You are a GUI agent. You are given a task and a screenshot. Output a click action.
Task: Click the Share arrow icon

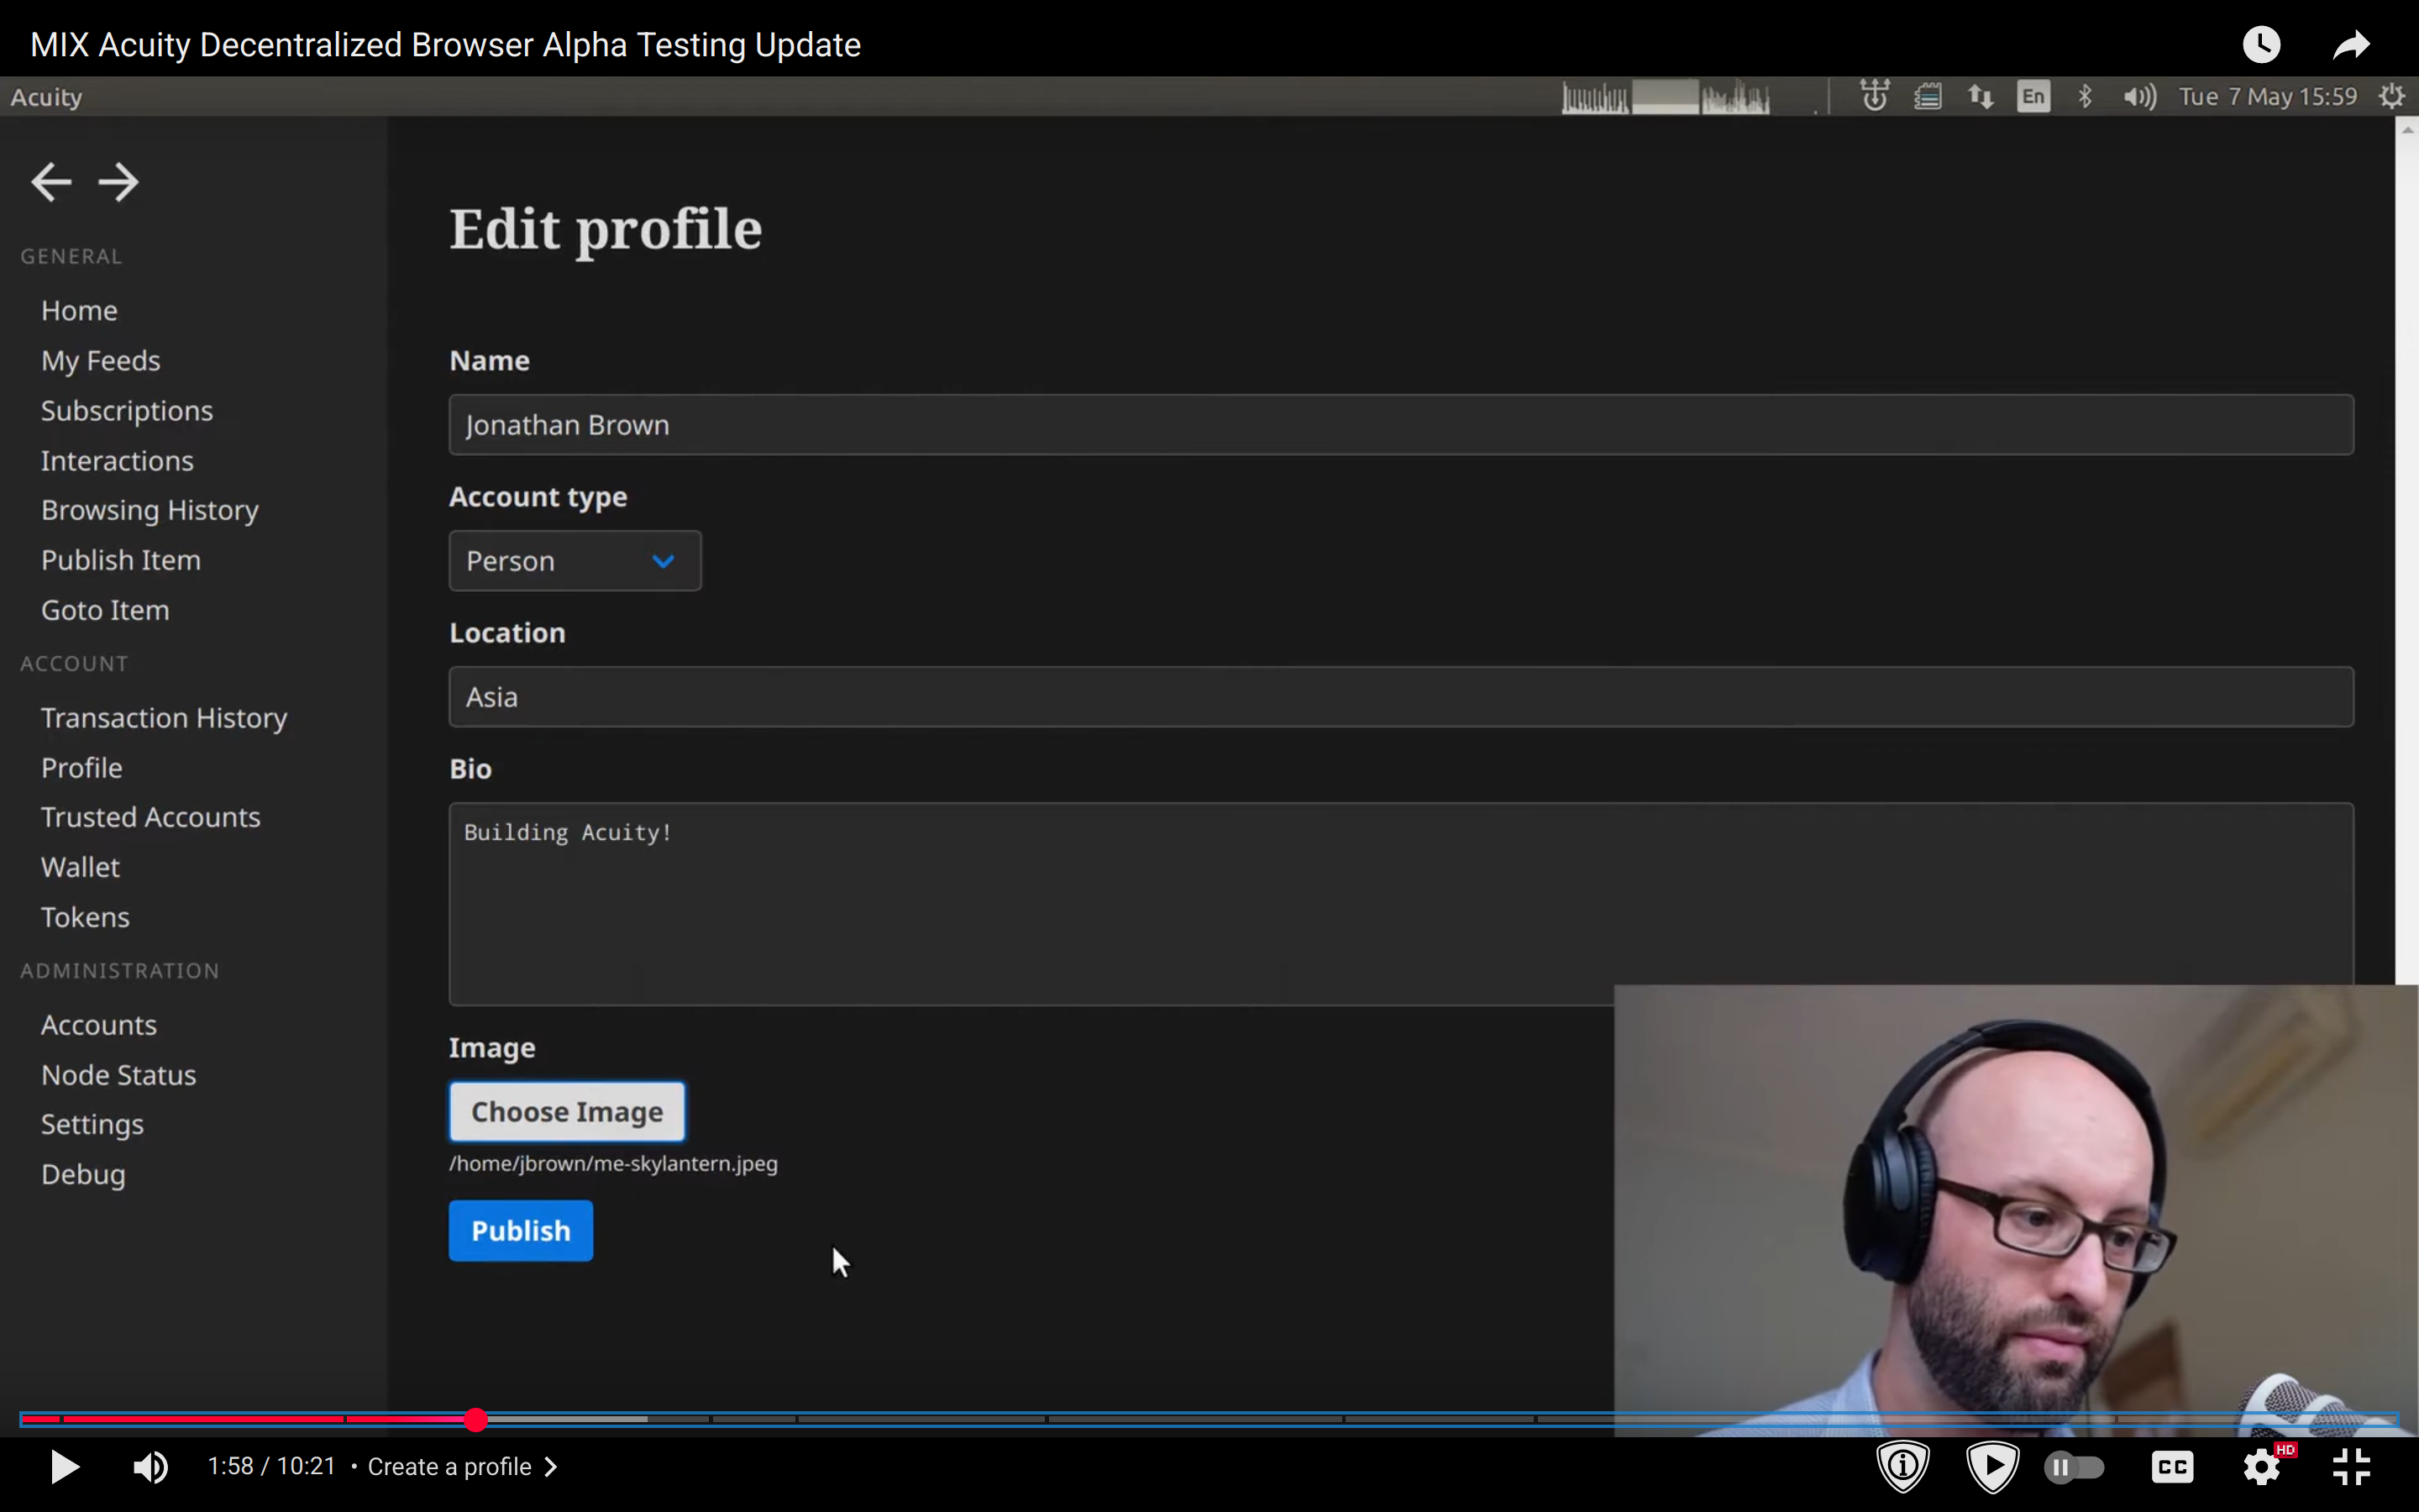(2351, 45)
